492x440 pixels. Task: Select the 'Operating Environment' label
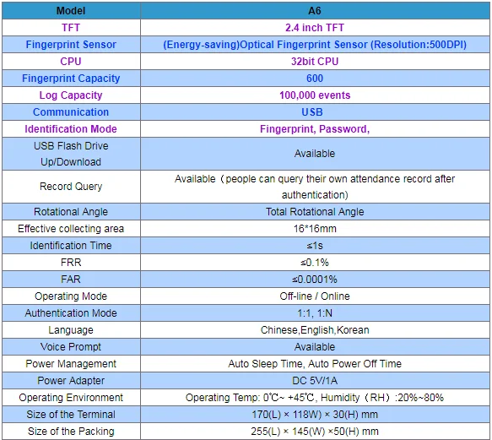tap(71, 398)
